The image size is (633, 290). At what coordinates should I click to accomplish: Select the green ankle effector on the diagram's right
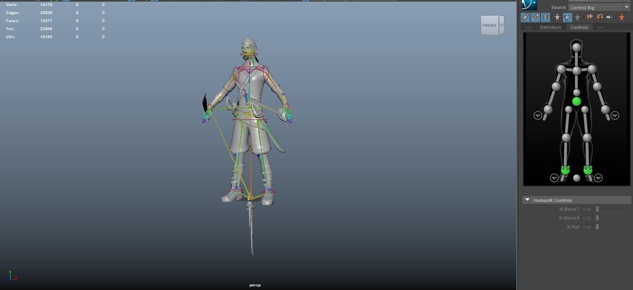click(588, 170)
